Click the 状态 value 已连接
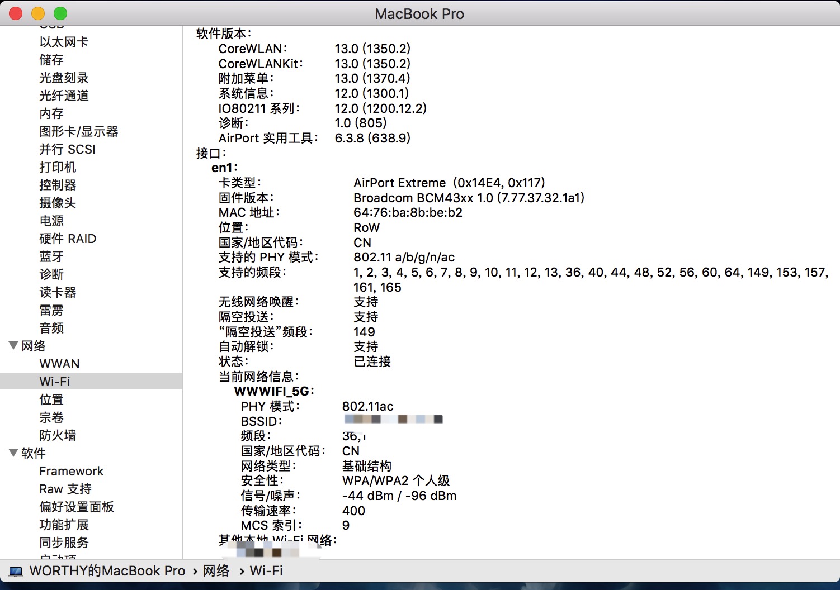The image size is (840, 590). 372,361
